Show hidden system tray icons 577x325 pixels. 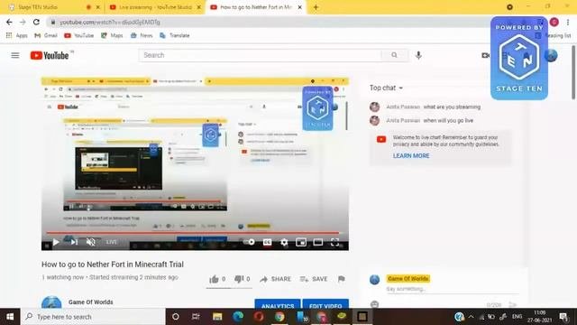point(471,317)
